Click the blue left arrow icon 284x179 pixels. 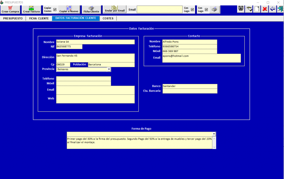click(273, 9)
